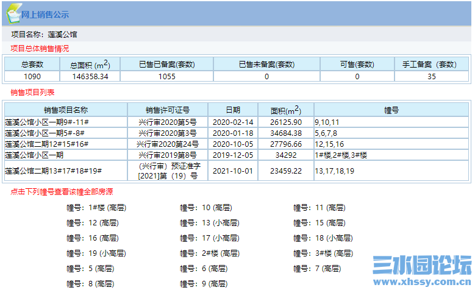This screenshot has width=475, height=293.
Task: View listings for 幢号: 19 (小高层)
Action: tap(96, 253)
